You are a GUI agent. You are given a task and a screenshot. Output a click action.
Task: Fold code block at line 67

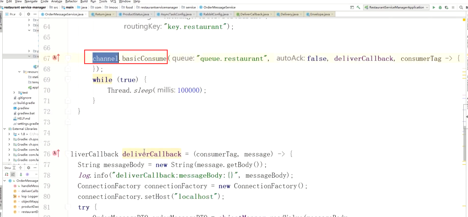point(68,58)
